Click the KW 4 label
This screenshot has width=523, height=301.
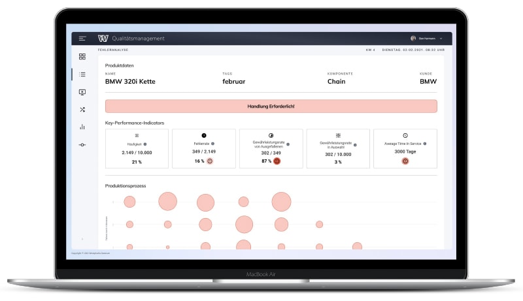370,50
